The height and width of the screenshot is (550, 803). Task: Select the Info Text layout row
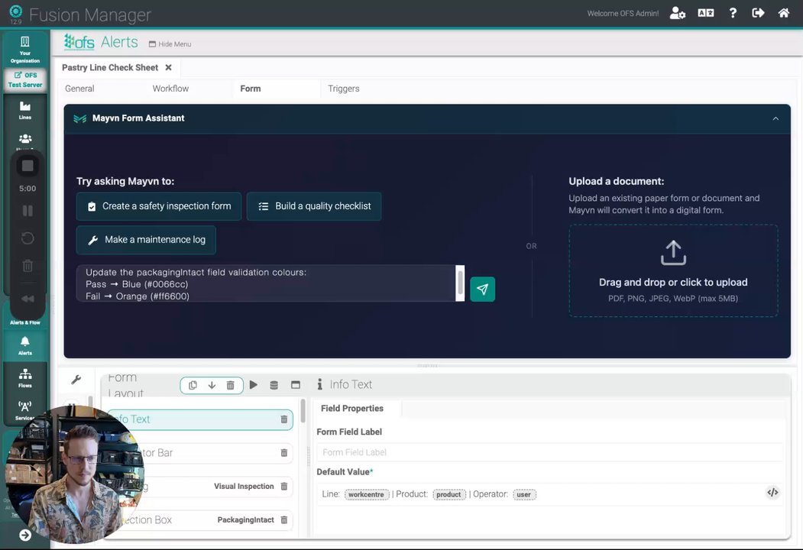199,419
